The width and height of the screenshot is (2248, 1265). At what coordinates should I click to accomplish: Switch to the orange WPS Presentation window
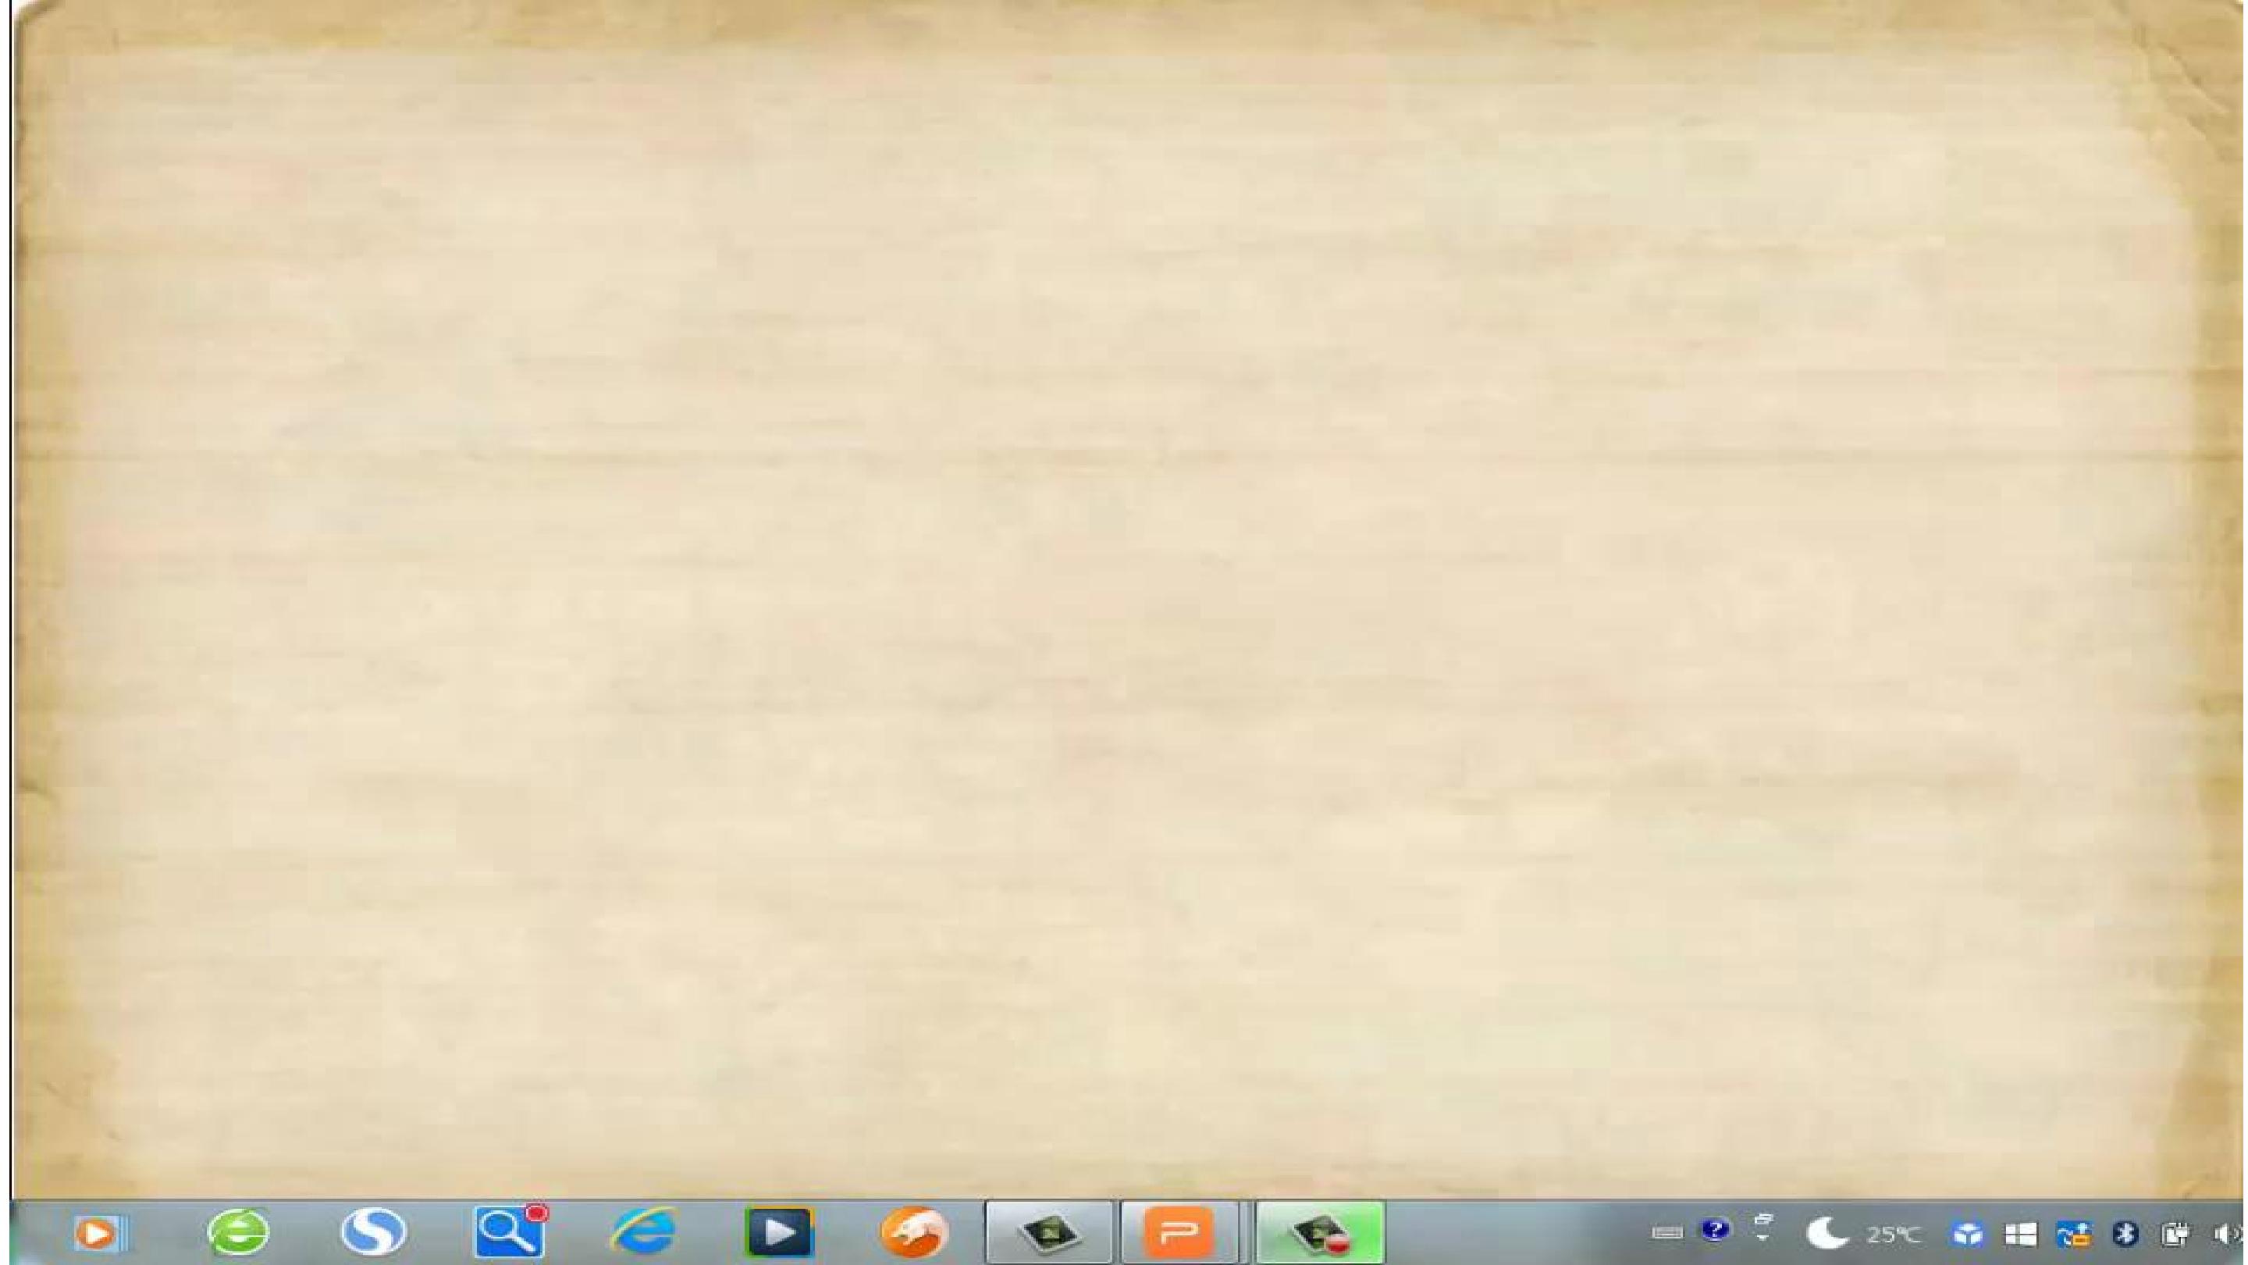point(1181,1233)
